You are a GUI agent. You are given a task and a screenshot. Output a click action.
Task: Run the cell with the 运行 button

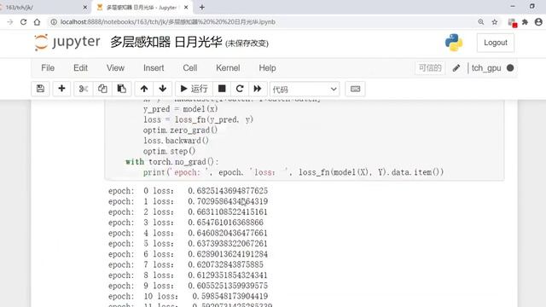(x=194, y=89)
